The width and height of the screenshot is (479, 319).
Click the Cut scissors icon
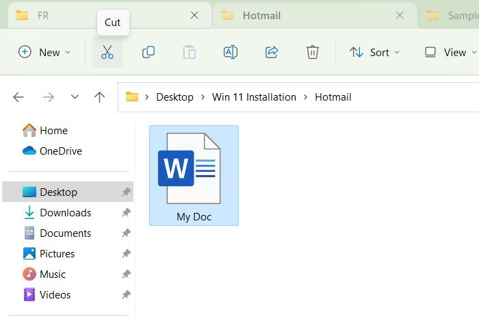pos(107,52)
